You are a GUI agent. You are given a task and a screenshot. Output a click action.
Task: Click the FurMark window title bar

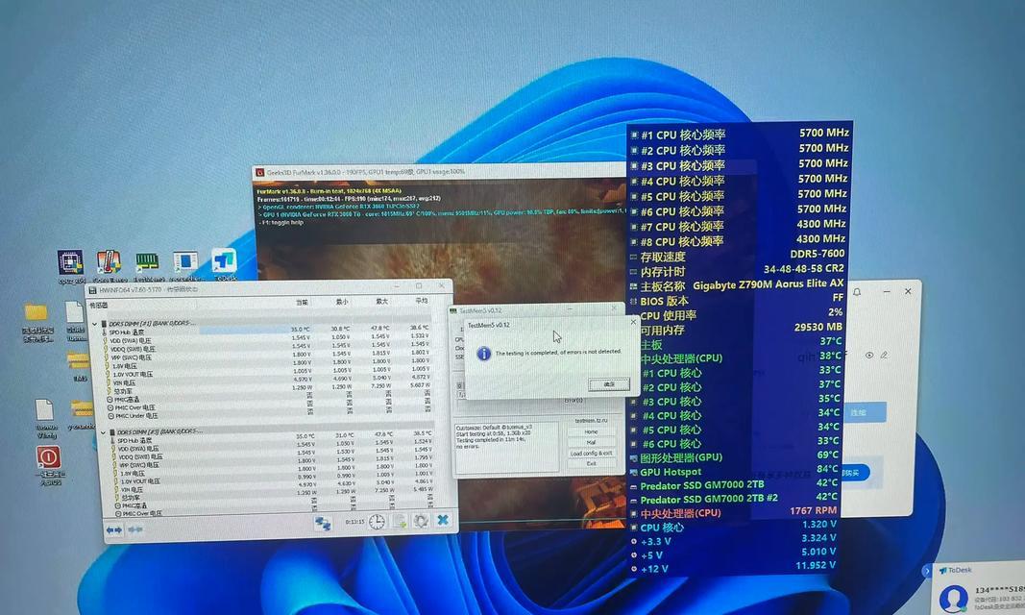pyautogui.click(x=439, y=173)
